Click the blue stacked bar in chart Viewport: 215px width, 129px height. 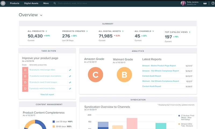103,125
